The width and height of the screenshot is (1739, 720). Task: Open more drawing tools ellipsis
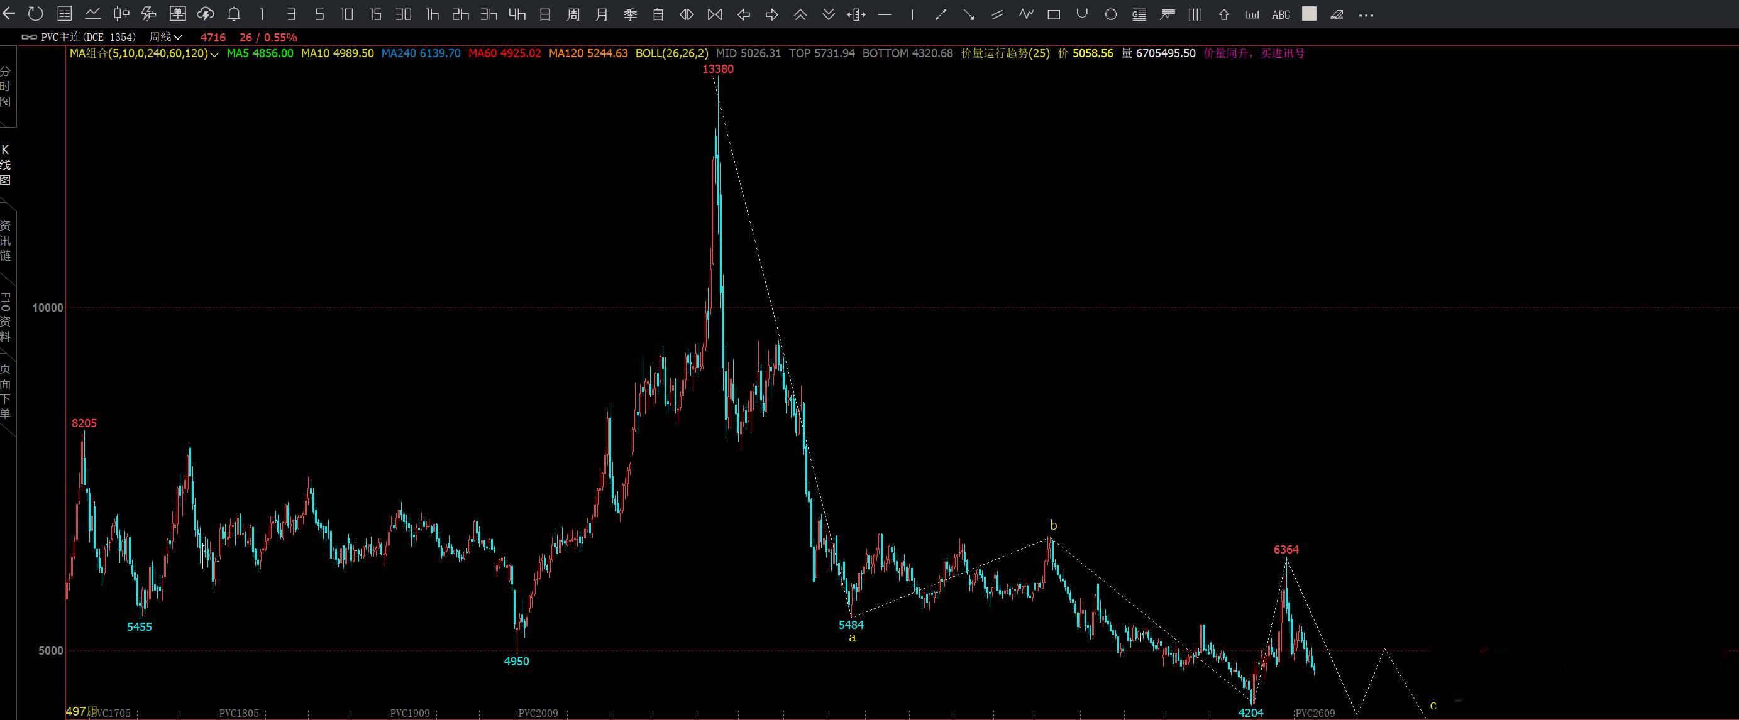pyautogui.click(x=1366, y=15)
